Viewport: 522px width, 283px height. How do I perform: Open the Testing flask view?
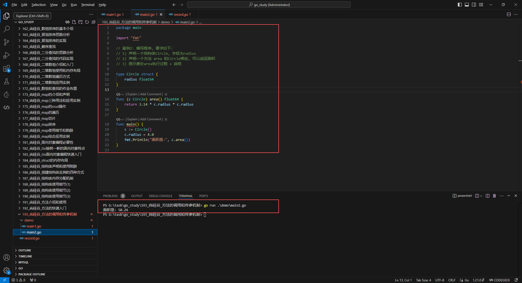[7, 81]
